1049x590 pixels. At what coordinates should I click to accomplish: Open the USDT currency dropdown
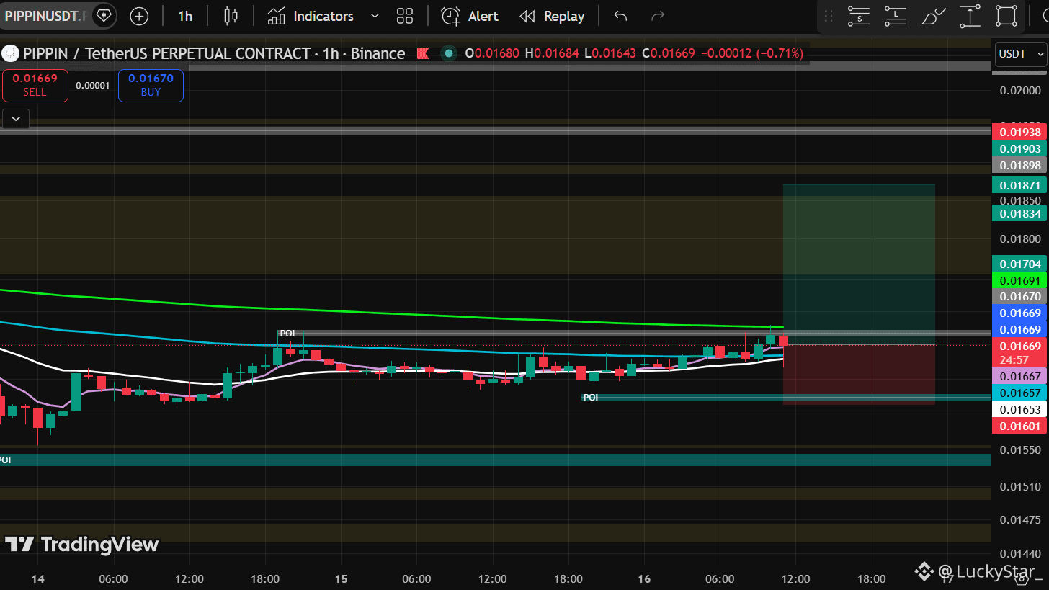1019,53
